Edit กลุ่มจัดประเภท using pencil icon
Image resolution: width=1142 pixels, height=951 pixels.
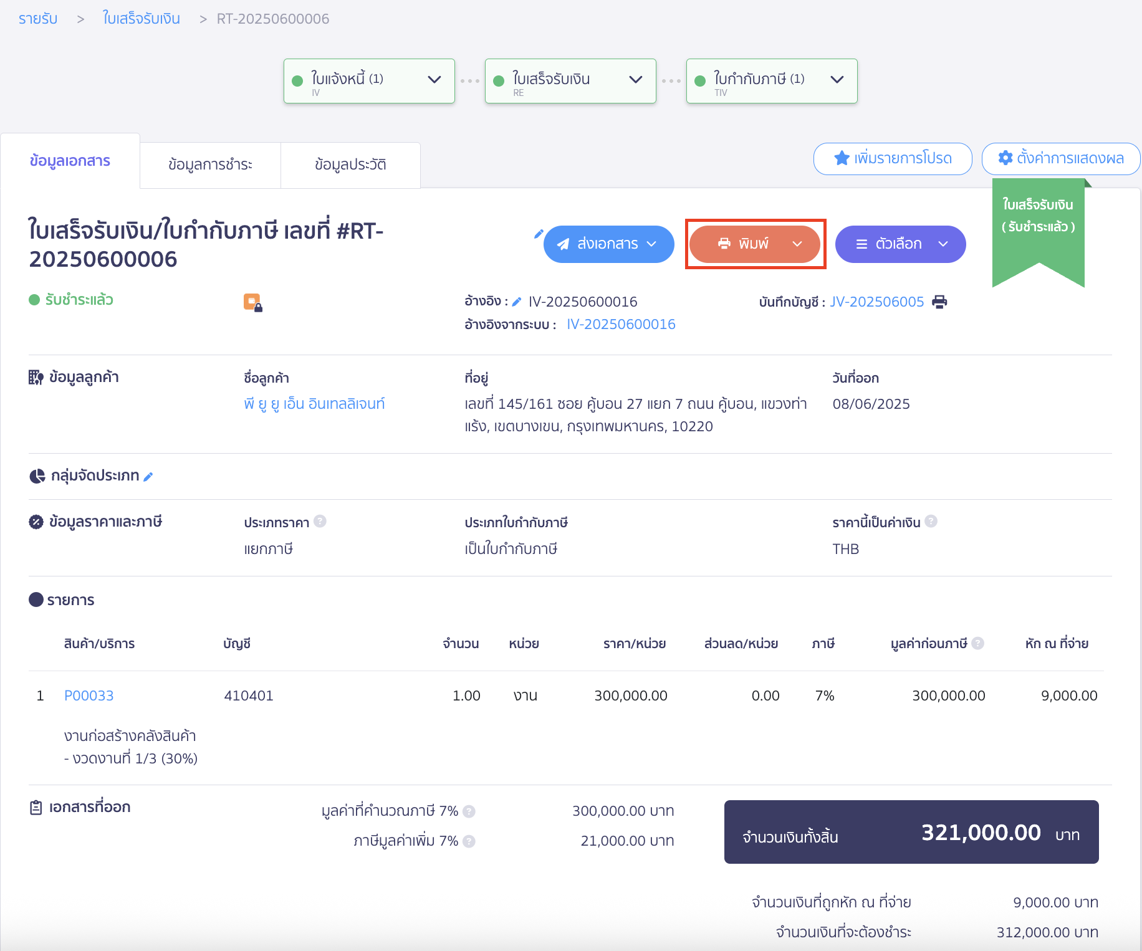148,477
